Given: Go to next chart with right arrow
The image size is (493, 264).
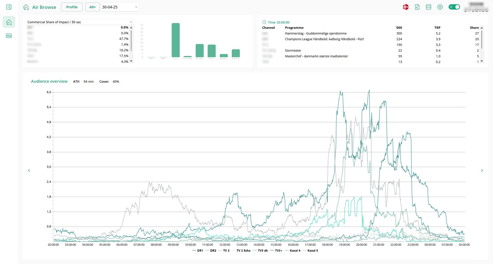Looking at the screenshot, I should point(482,170).
